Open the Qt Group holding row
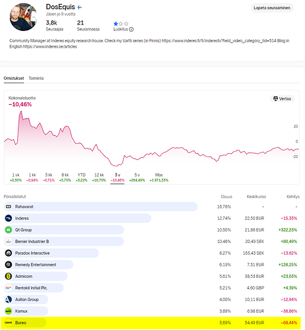The height and width of the screenshot is (330, 305). (x=152, y=230)
